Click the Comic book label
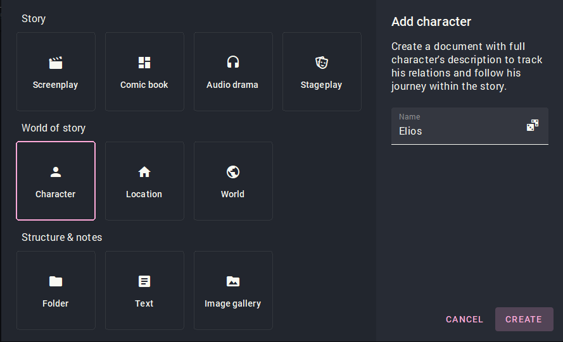Screen dimensions: 563x342 pos(144,85)
